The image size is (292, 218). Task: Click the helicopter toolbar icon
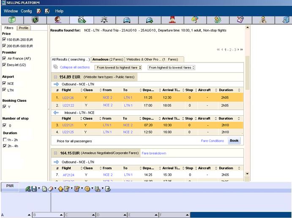pyautogui.click(x=104, y=20)
